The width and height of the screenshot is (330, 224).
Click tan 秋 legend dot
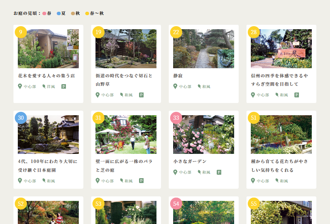(73, 14)
